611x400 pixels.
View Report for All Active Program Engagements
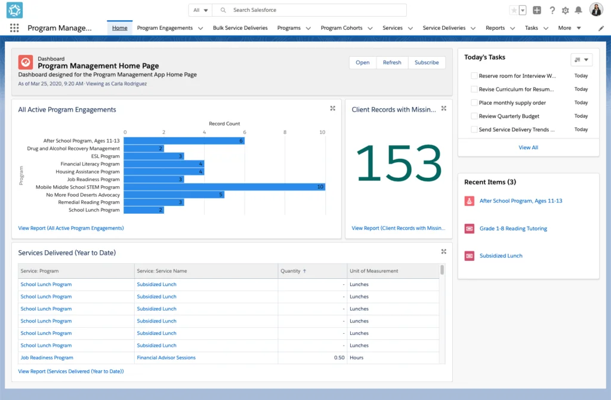pyautogui.click(x=71, y=228)
